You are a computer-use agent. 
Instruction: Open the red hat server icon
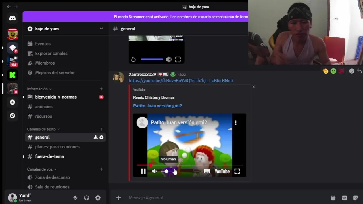point(12,34)
